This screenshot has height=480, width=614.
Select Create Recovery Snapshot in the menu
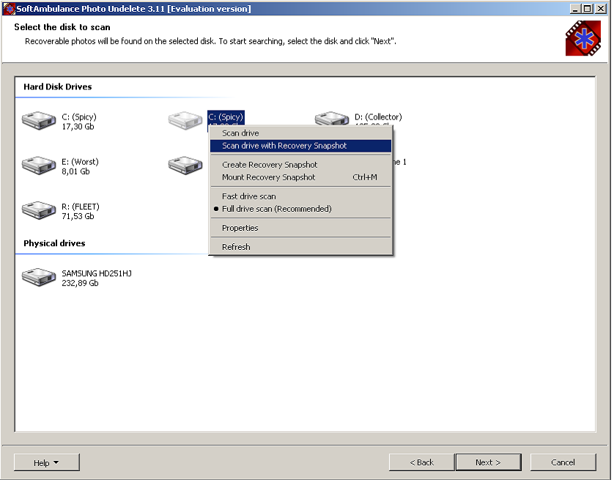pyautogui.click(x=300, y=165)
